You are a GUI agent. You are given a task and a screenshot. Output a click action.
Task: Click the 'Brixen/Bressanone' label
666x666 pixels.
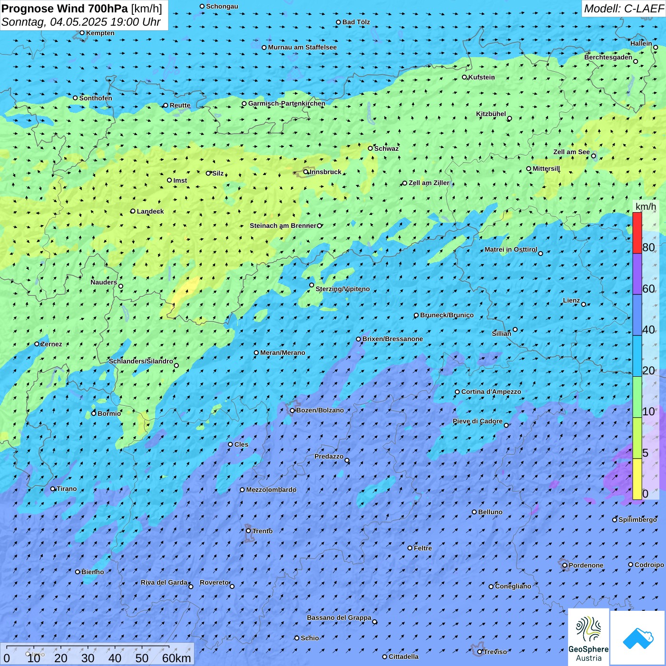[x=392, y=339]
